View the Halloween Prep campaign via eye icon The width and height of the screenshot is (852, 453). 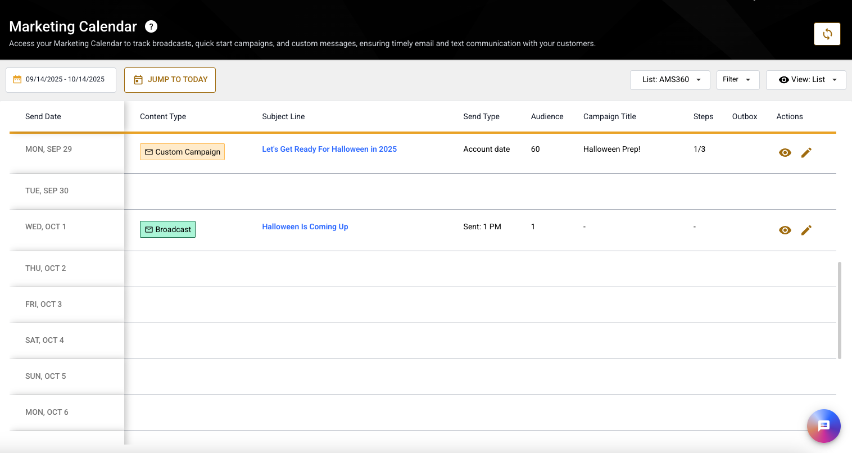tap(785, 153)
